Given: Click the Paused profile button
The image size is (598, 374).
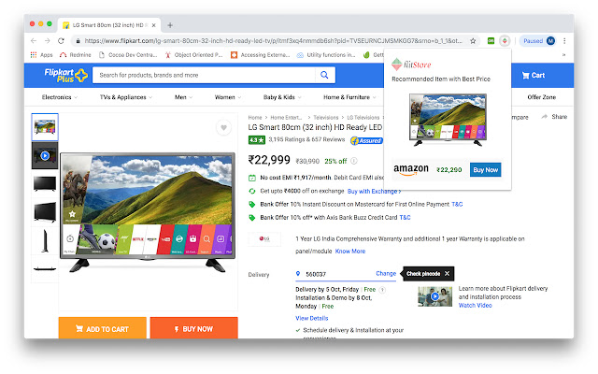Looking at the screenshot, I should 538,41.
